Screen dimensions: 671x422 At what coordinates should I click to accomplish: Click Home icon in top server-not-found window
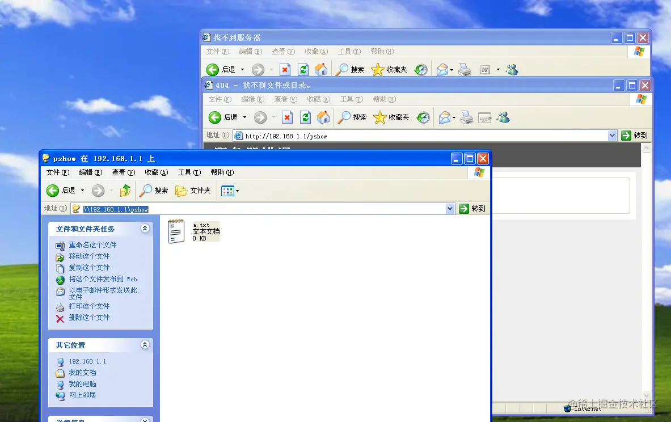click(321, 70)
